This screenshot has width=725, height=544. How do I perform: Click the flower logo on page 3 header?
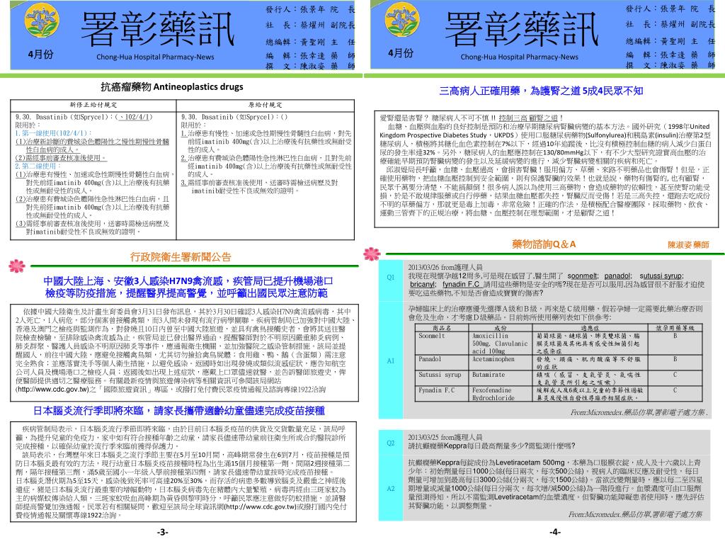click(41, 21)
